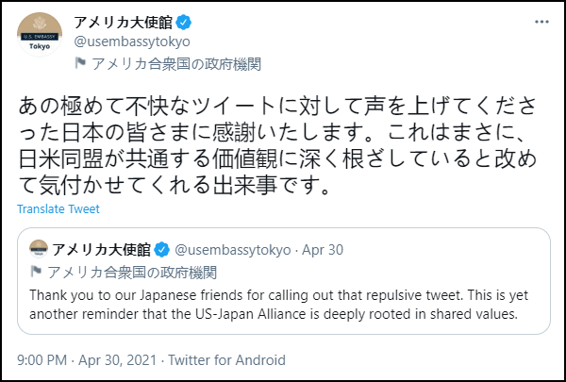566x382 pixels.
Task: Click the verified badge in the quoted tweet
Action: point(162,249)
